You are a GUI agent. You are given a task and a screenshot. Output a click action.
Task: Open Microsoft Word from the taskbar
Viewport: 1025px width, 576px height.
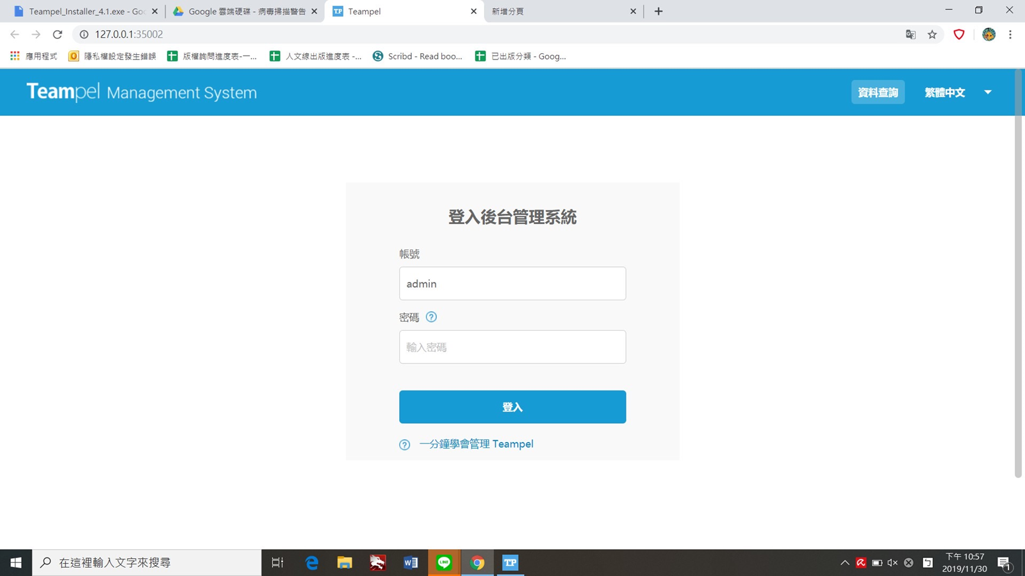pos(411,563)
